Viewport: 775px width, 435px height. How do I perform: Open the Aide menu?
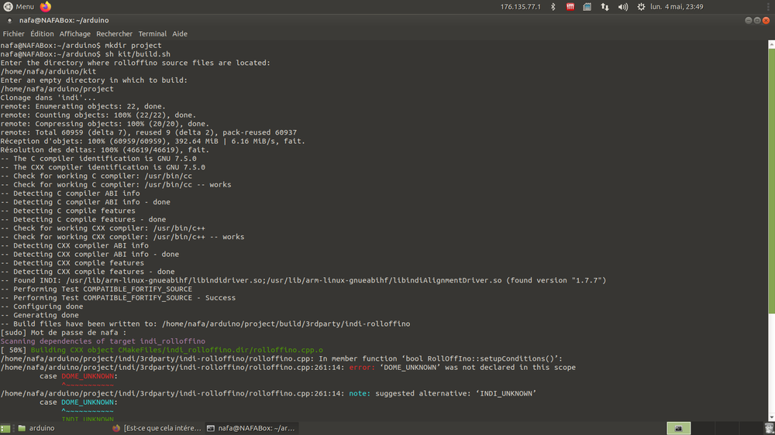tap(180, 33)
